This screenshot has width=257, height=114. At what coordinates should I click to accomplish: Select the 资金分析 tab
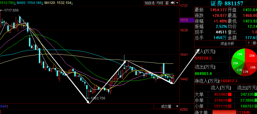[227, 43]
